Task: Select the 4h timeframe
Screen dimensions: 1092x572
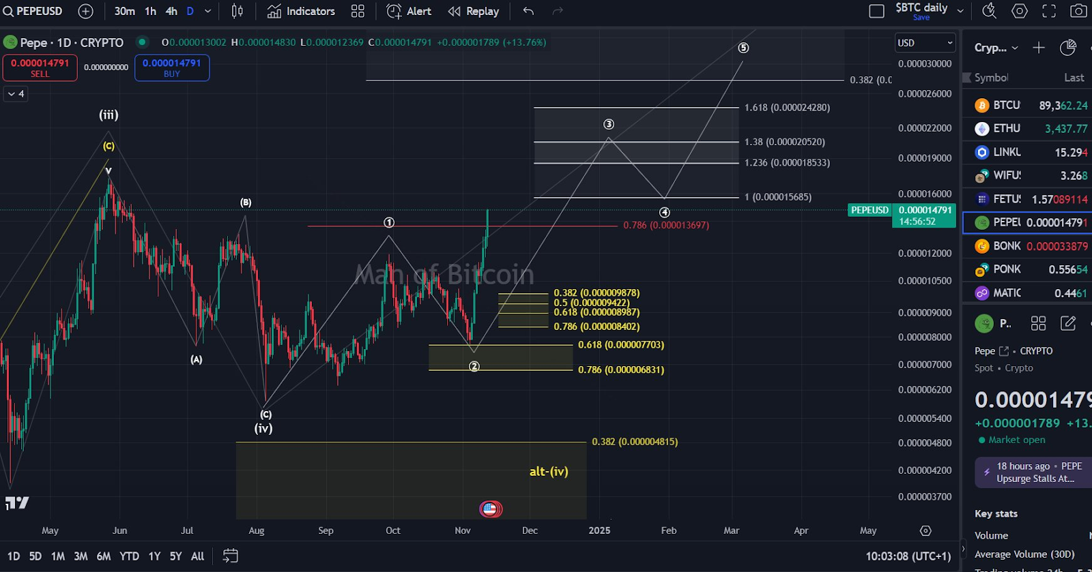Action: tap(171, 11)
